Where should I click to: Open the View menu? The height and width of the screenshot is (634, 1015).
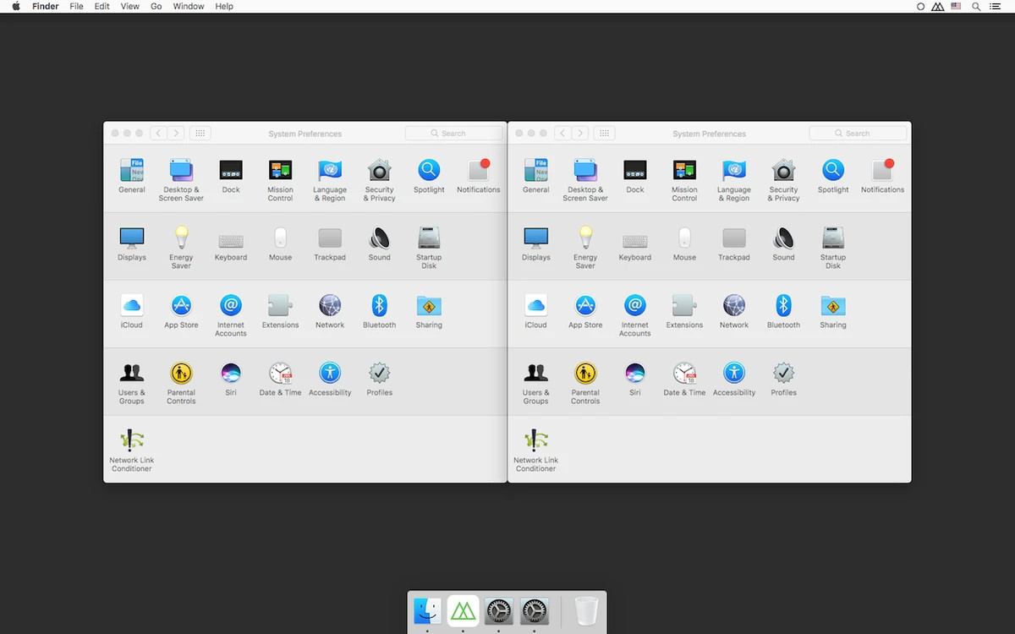tap(130, 6)
